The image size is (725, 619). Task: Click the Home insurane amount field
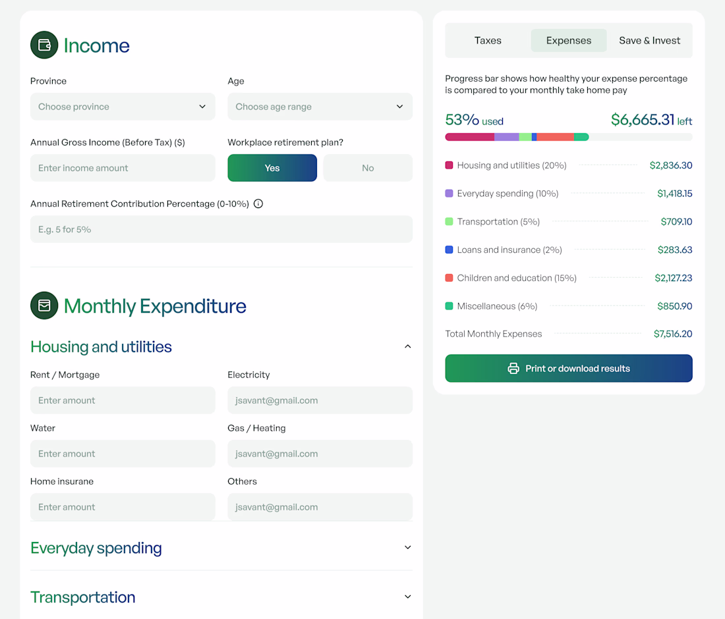click(123, 507)
